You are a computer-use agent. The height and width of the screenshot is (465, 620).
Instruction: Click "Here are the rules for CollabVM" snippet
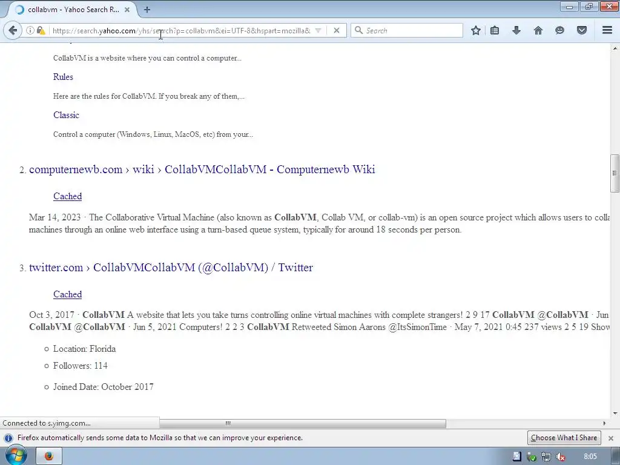pos(149,96)
